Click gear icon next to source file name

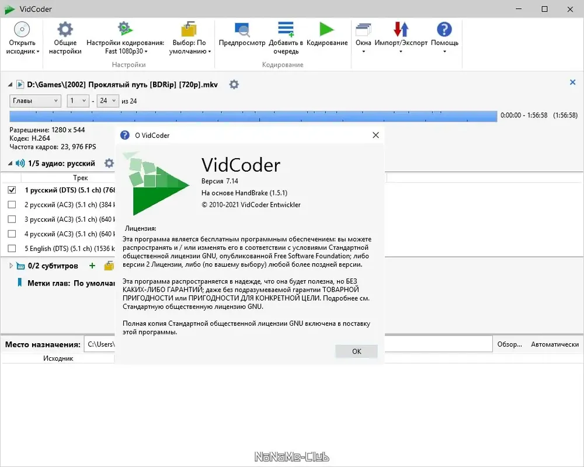[x=234, y=85]
